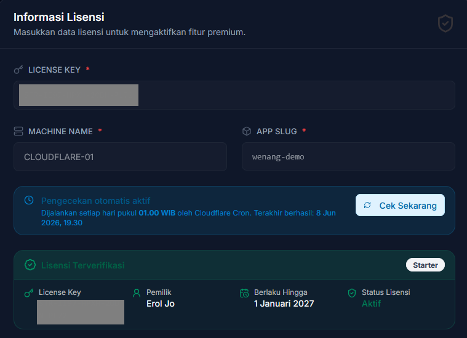Click the Berlaku Hingga label
The width and height of the screenshot is (467, 338).
pos(281,292)
